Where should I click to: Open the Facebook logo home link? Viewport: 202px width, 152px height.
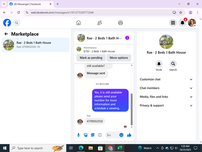pos(7,23)
